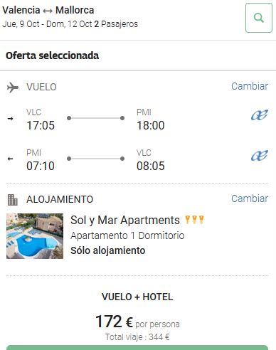Click the return left arrow icon
Image resolution: width=276 pixels, height=350 pixels.
coord(10,159)
